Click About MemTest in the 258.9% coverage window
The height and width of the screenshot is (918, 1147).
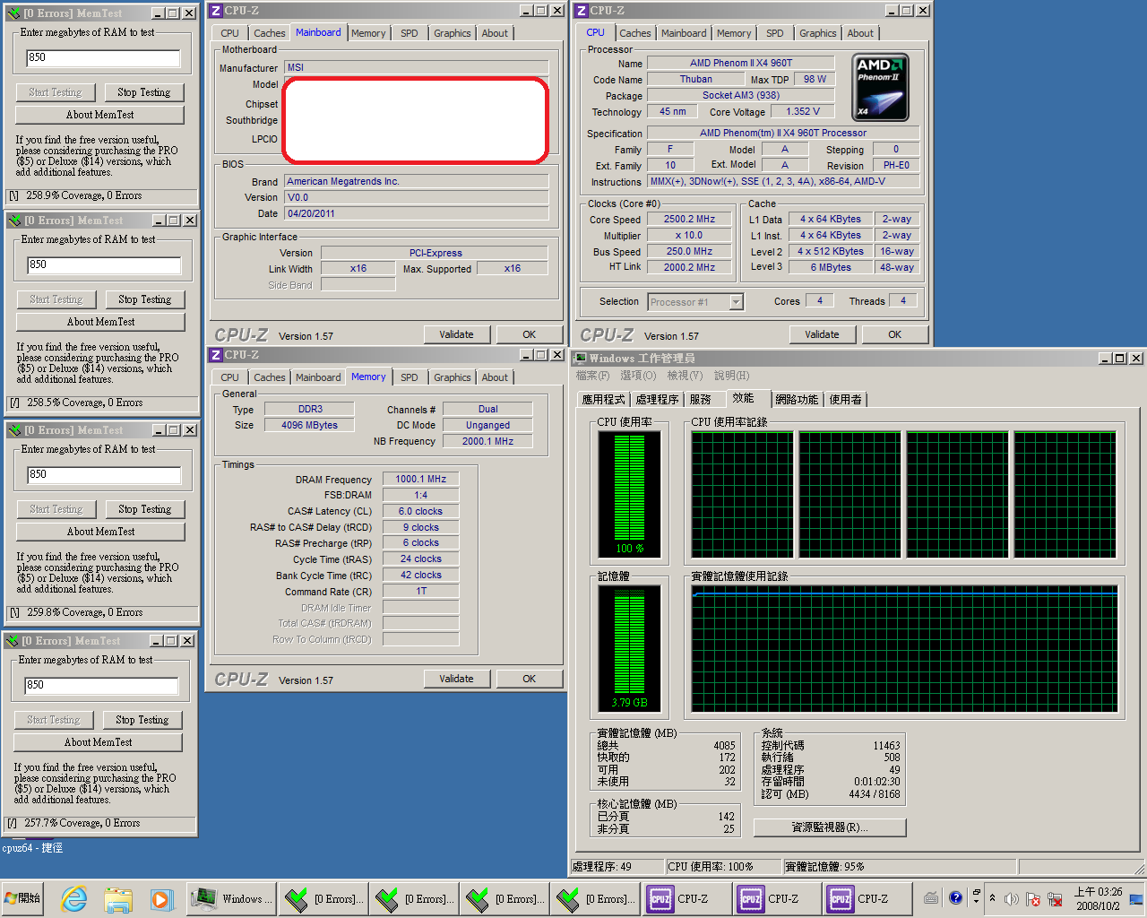(x=99, y=115)
